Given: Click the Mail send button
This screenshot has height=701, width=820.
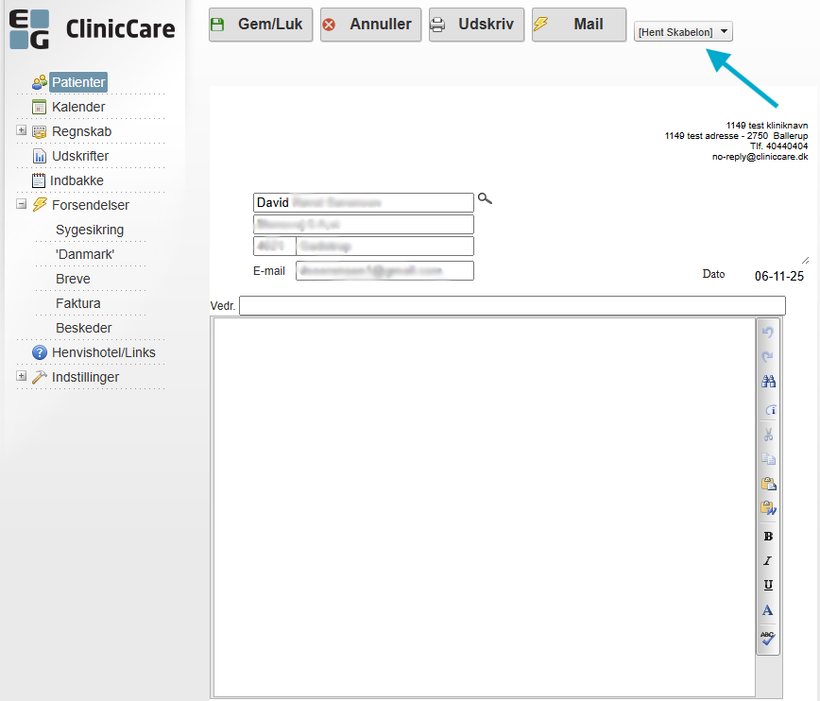Looking at the screenshot, I should pos(578,25).
